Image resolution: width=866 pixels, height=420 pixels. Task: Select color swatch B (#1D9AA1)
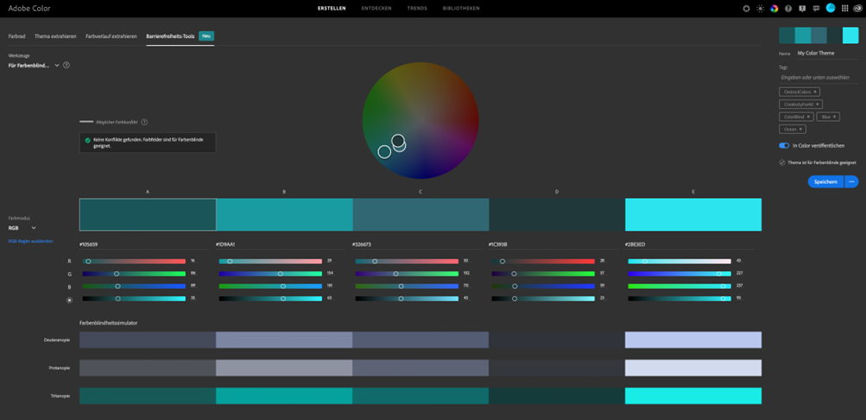(x=284, y=214)
